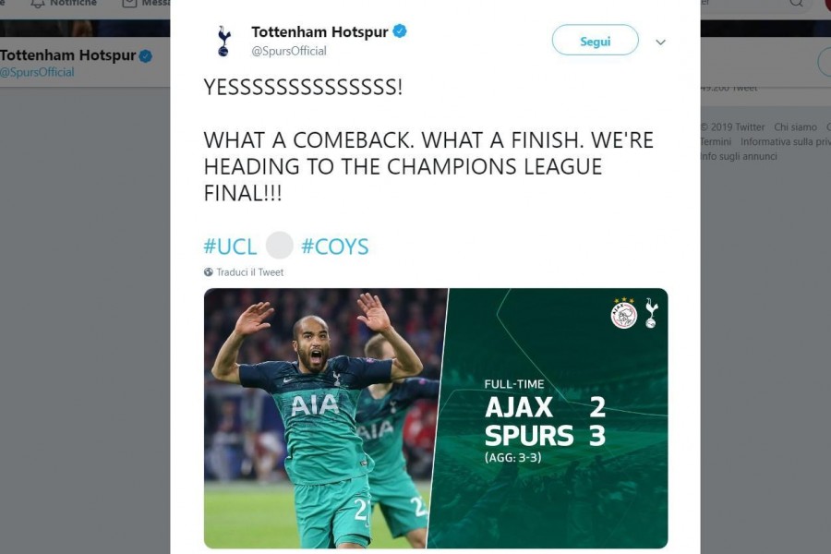
Task: Open Notifiche in the top navigation
Action: pyautogui.click(x=73, y=3)
